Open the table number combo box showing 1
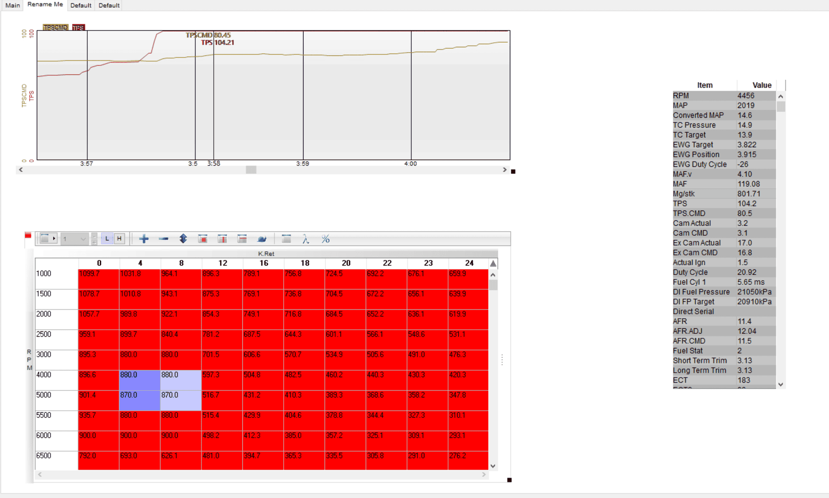 74,239
